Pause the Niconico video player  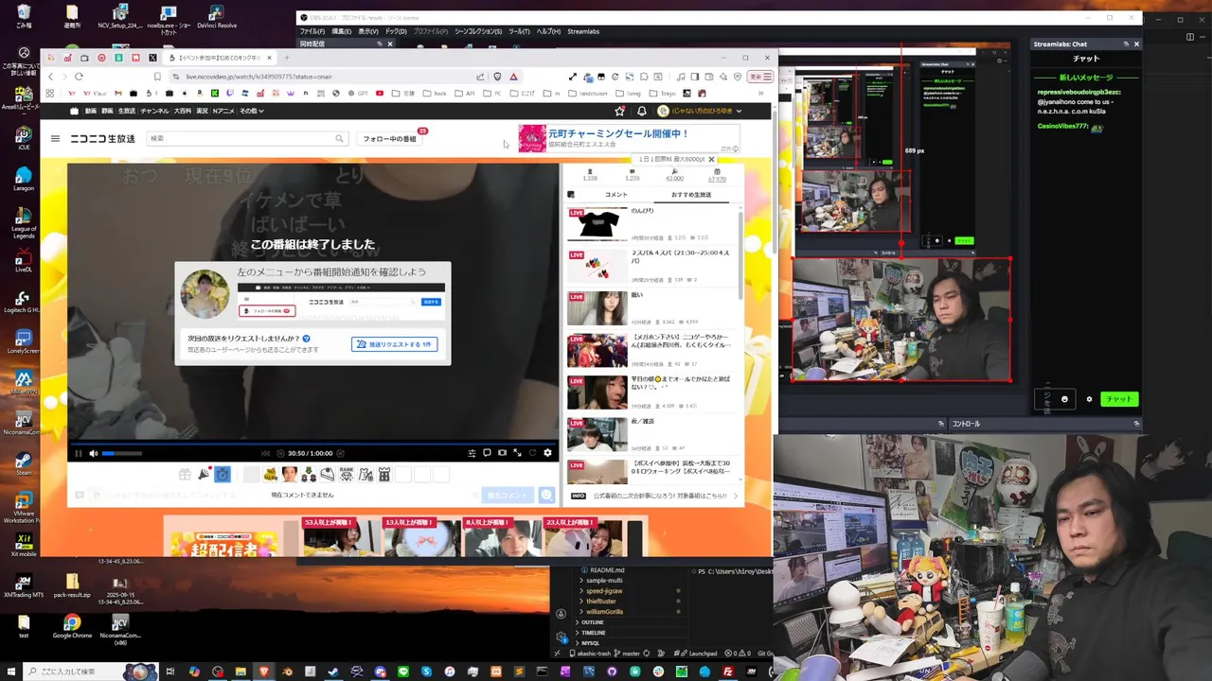click(x=79, y=453)
